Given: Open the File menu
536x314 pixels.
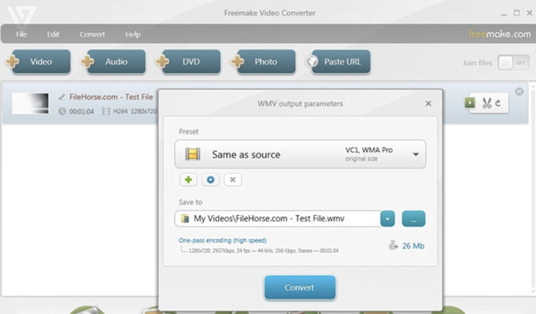Looking at the screenshot, I should 21,34.
